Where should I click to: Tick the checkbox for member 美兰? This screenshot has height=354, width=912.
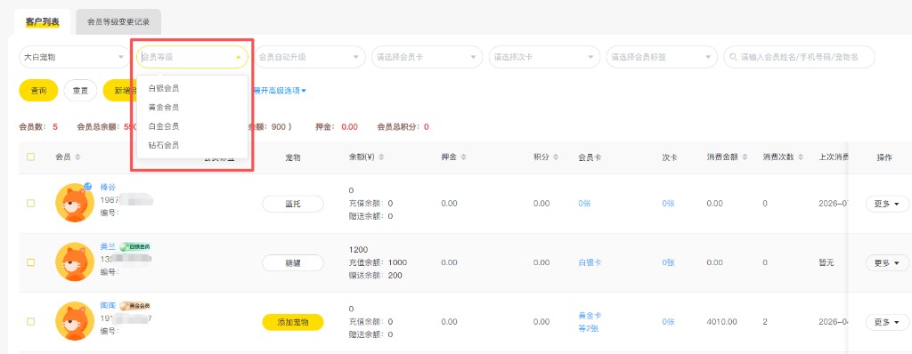(31, 262)
